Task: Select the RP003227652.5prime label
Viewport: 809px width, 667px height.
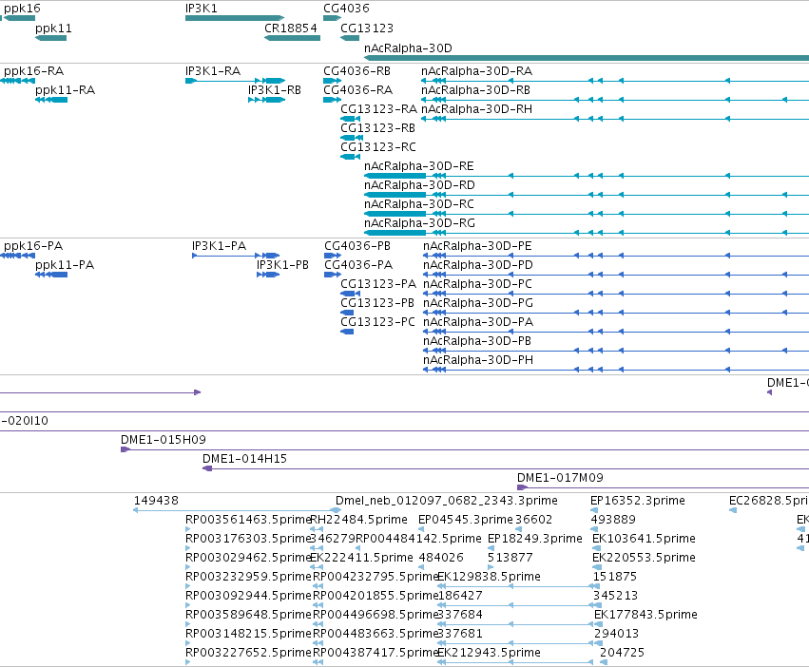Action: click(x=248, y=653)
